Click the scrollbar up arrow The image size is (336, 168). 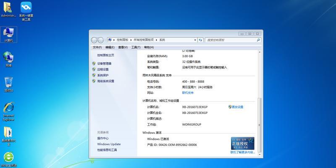pyautogui.click(x=260, y=52)
